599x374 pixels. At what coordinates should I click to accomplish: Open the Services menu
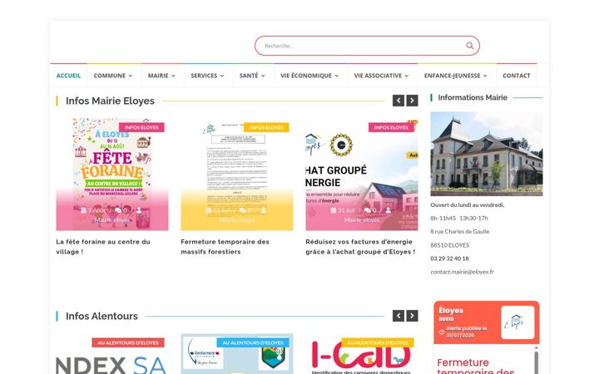(x=208, y=76)
